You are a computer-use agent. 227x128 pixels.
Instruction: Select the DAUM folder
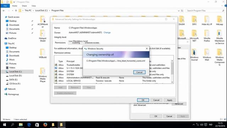pyautogui.click(x=182, y=21)
